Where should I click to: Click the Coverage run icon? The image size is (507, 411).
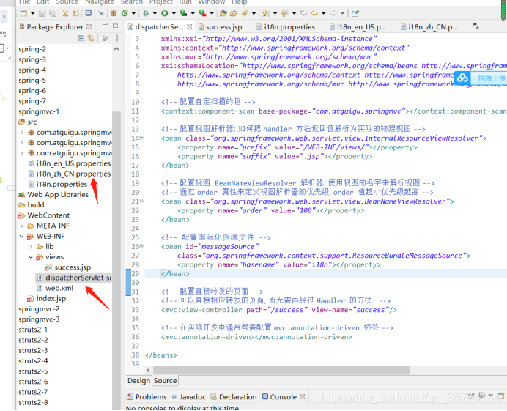[x=183, y=13]
